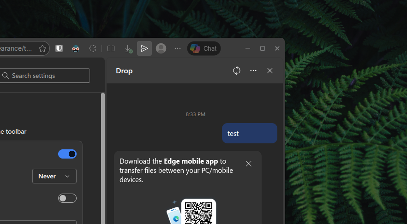Open the Downloads icon
407x224 pixels.
(128, 48)
